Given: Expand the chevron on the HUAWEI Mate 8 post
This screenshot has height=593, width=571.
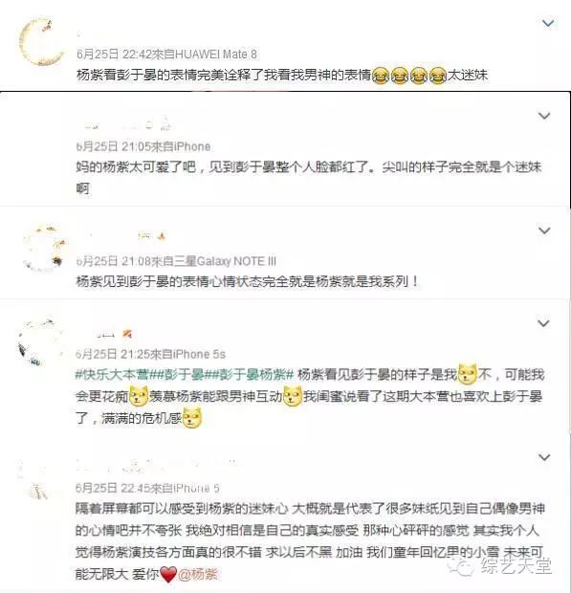Looking at the screenshot, I should pyautogui.click(x=548, y=24).
